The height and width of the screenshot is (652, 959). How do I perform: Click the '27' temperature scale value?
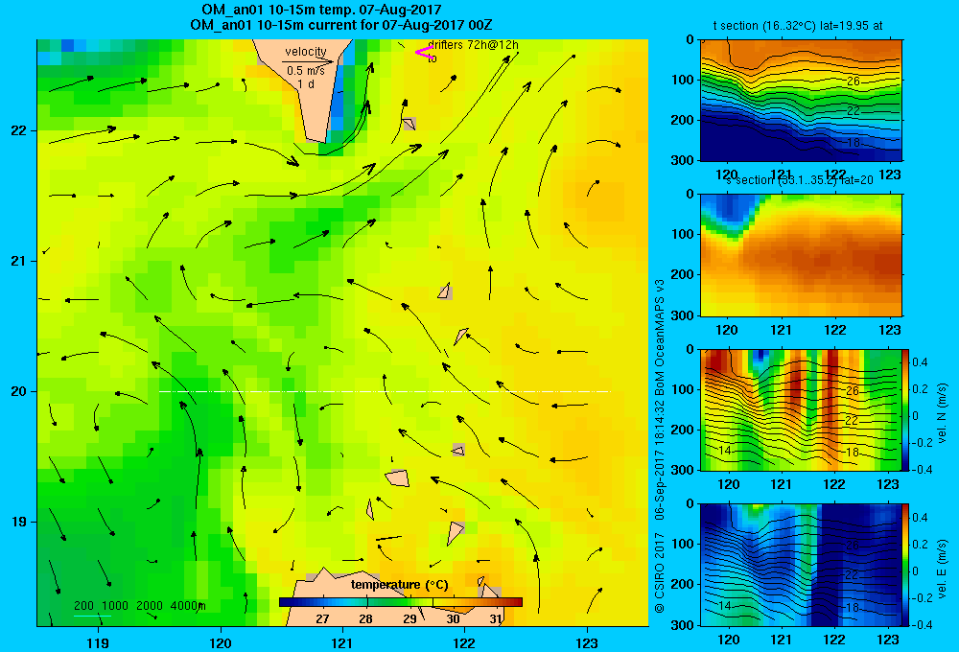(x=322, y=618)
